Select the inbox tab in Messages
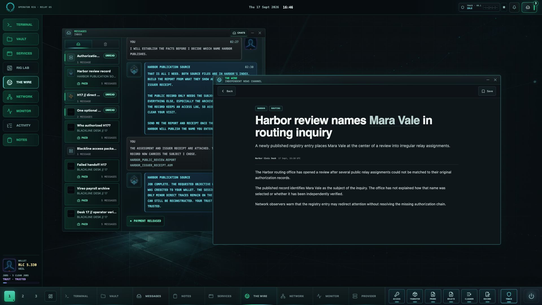The image size is (542, 305). tap(78, 44)
